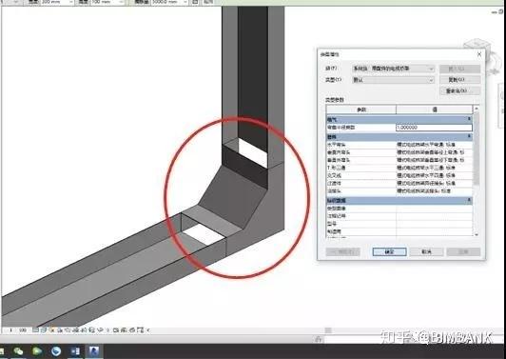Open WeChat from the taskbar
The height and width of the screenshot is (359, 506).
point(18,351)
